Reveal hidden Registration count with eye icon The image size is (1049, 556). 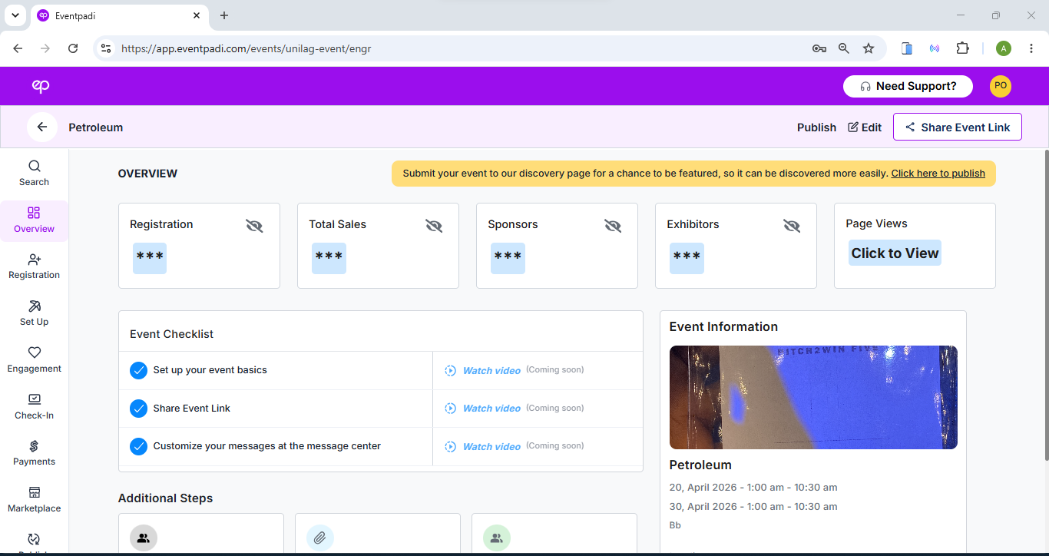(x=254, y=226)
